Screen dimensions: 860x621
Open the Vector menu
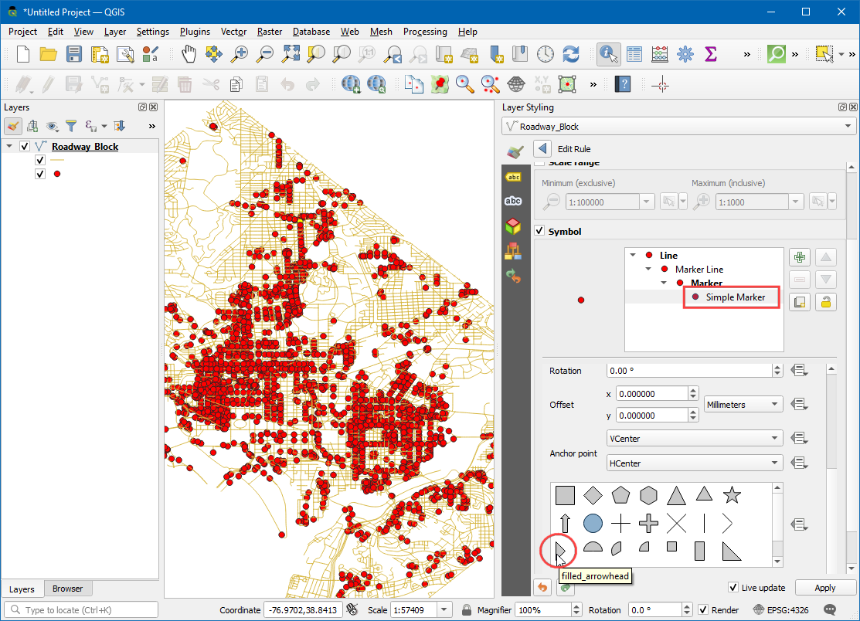pyautogui.click(x=233, y=32)
